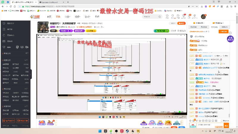Open 直播 in Douyu navigation

58,17
